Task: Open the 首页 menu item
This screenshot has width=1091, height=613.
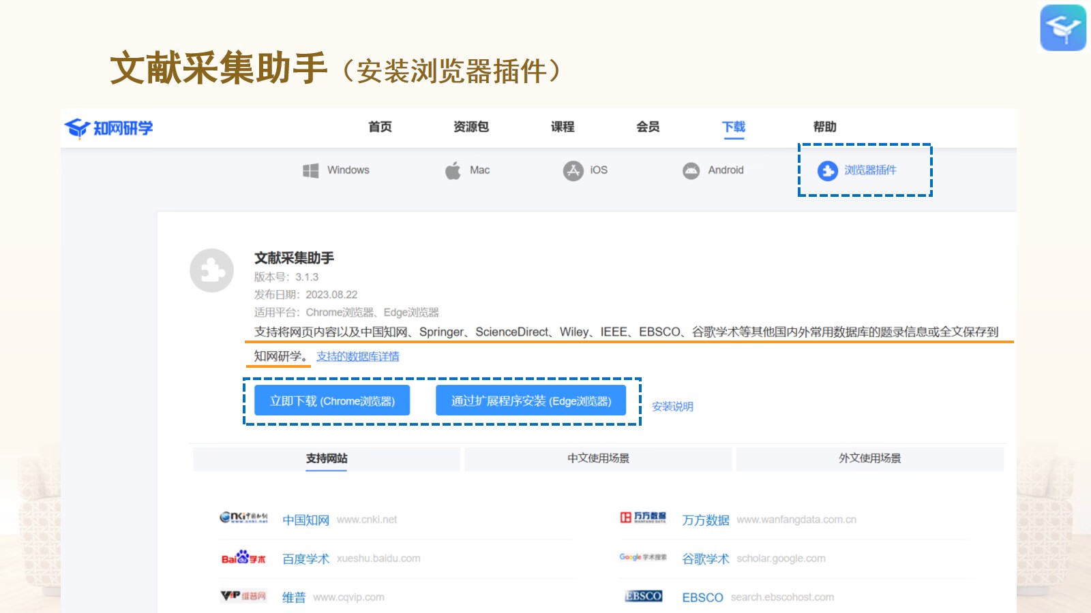Action: tap(380, 127)
